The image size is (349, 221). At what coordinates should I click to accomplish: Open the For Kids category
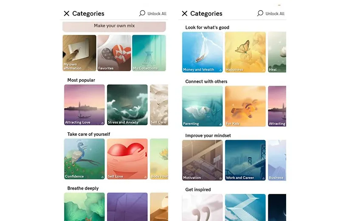[x=245, y=106]
